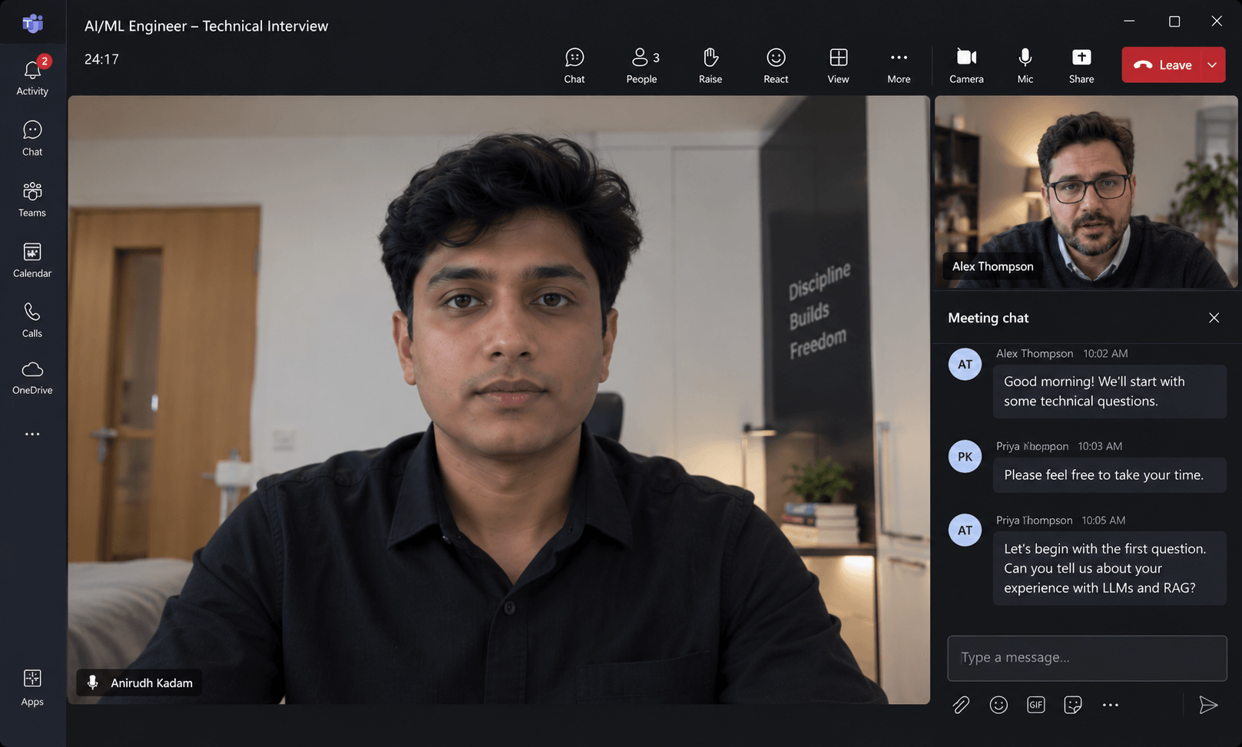Mute the Mic in meeting toolbar
The width and height of the screenshot is (1242, 747).
click(x=1025, y=65)
